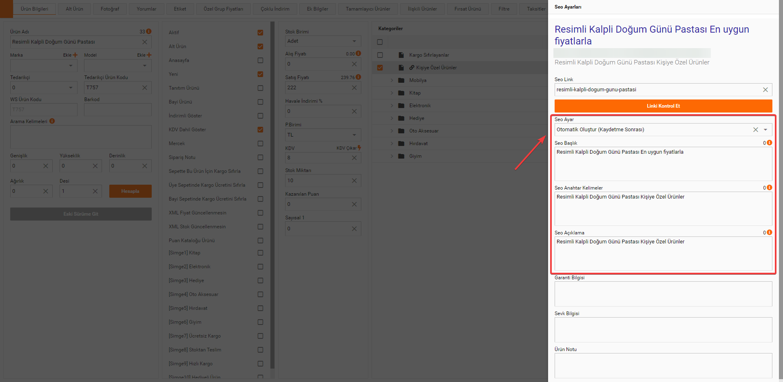783x382 pixels.
Task: Uncheck the Kişiye Özel Ürünler category
Action: [x=380, y=68]
